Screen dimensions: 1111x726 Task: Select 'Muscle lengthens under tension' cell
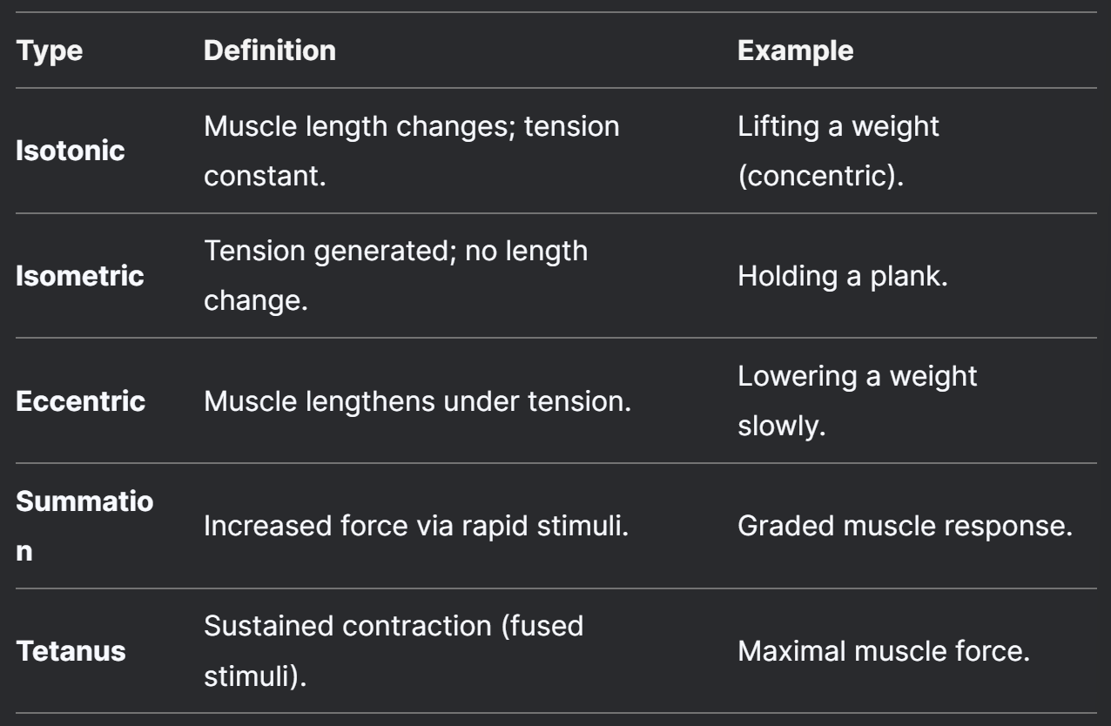pyautogui.click(x=419, y=402)
